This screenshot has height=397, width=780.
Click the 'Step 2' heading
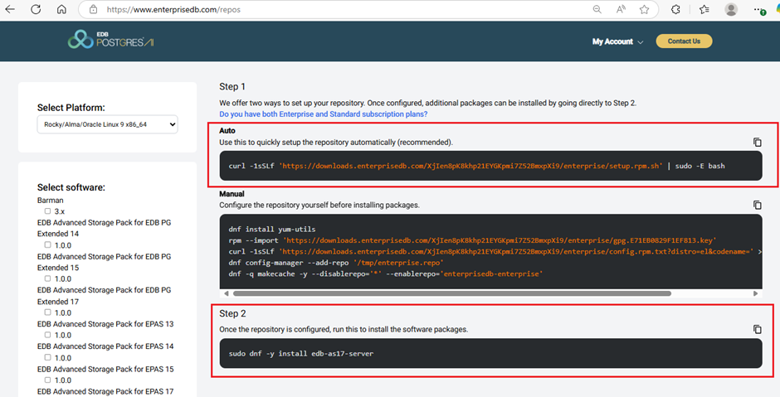[x=232, y=313]
